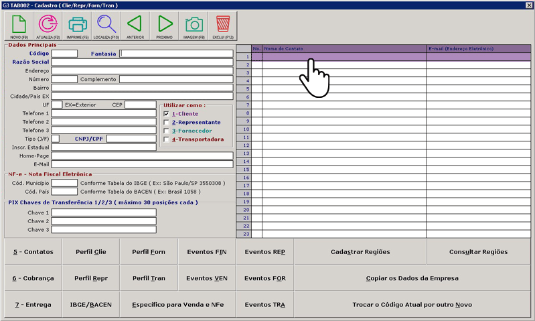Enable the 2-Representante checkbox

(167, 123)
